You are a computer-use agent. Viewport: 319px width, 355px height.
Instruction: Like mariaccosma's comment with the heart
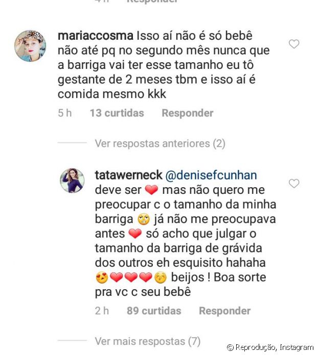tap(294, 44)
